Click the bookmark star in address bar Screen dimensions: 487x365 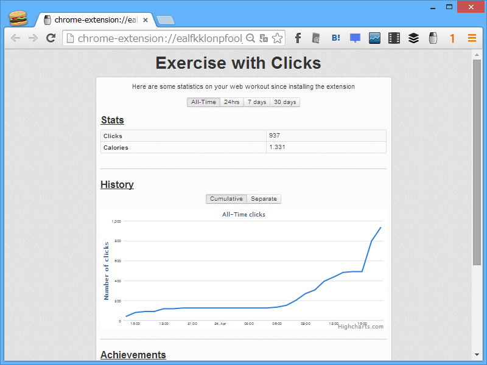click(x=277, y=38)
